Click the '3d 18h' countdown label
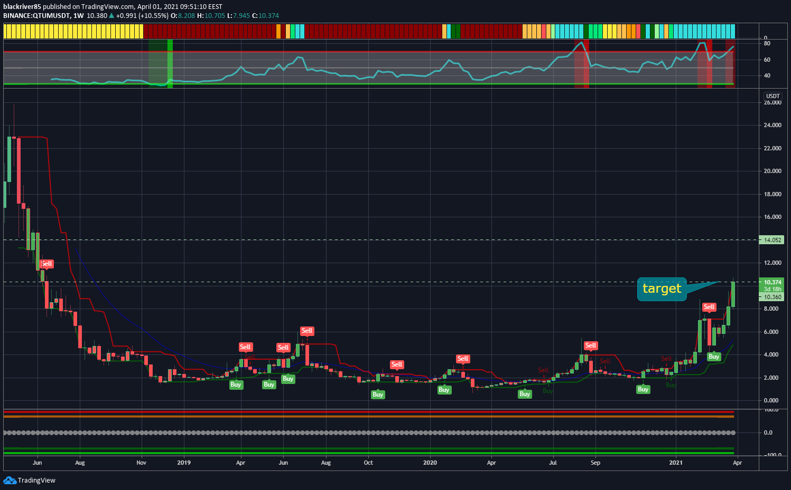791x490 pixels. pos(773,289)
